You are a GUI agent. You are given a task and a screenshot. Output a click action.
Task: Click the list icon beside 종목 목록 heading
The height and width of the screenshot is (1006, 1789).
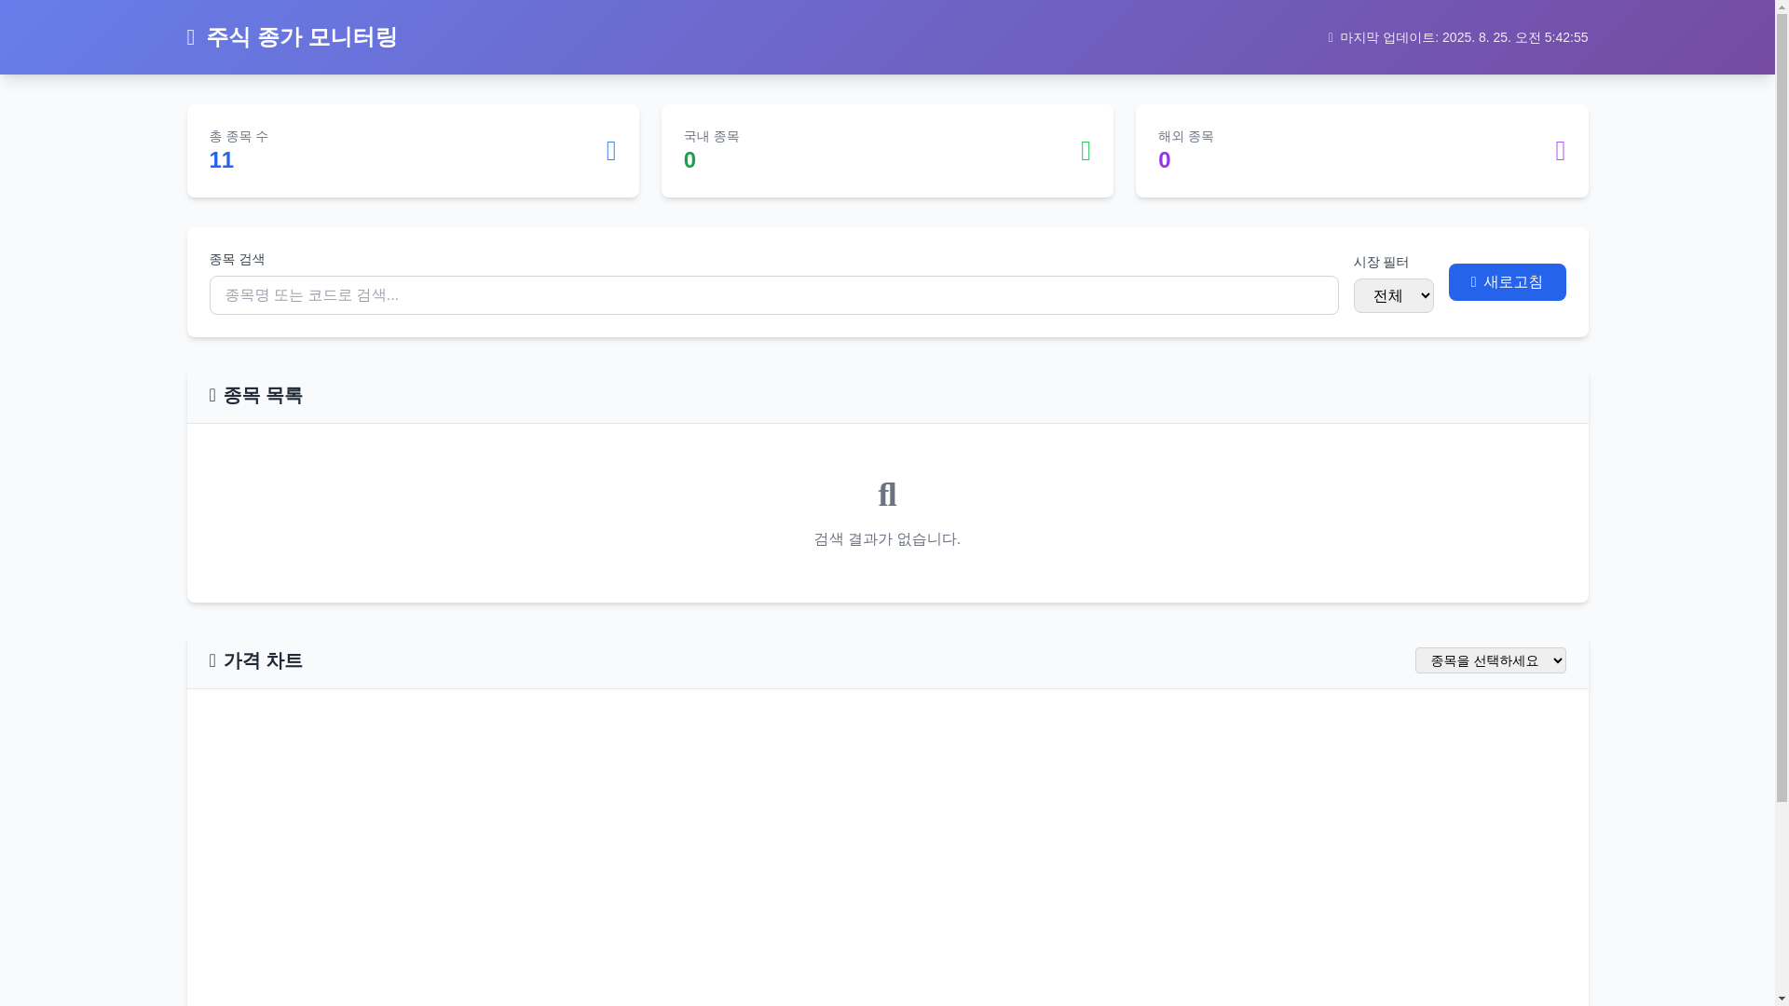click(x=212, y=395)
